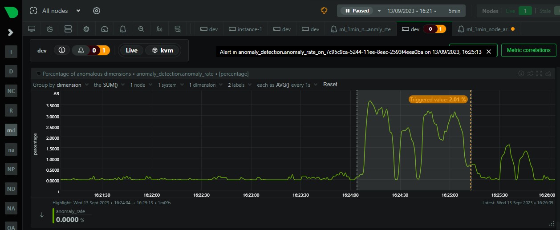Open the Functions f(x) tab icon
The width and height of the screenshot is (560, 230).
coord(159,29)
